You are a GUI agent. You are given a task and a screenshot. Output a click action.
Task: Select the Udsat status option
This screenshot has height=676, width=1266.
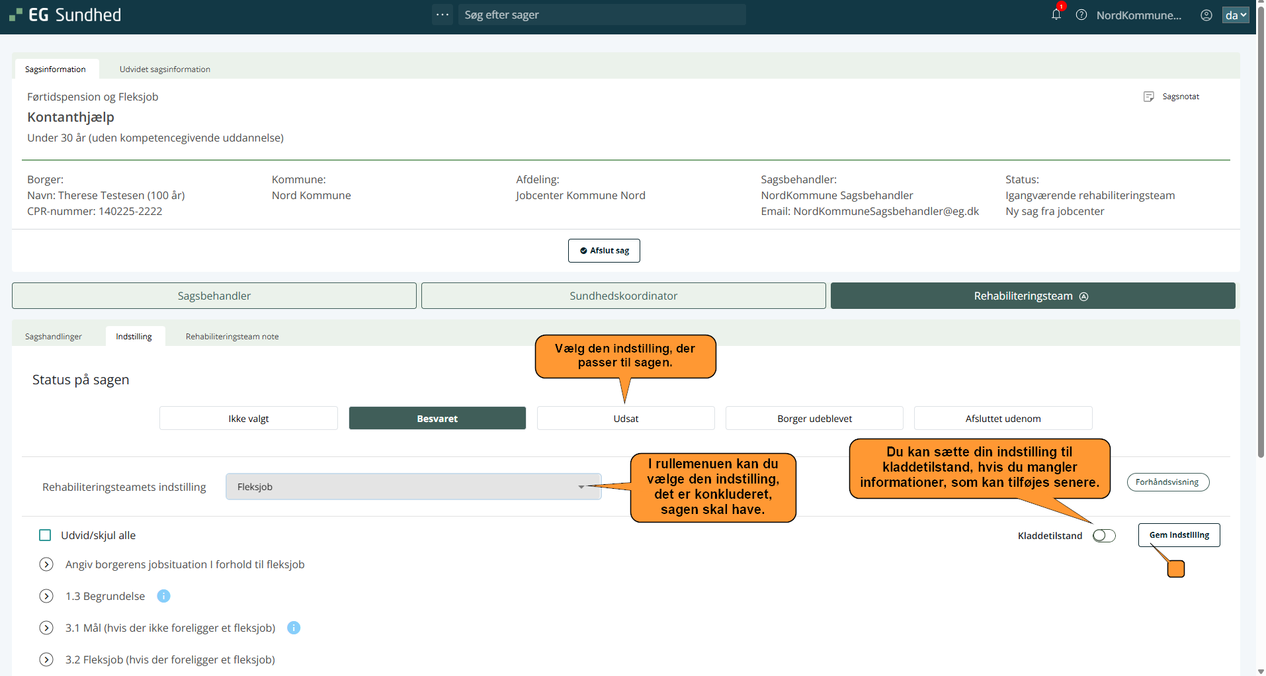(x=626, y=419)
